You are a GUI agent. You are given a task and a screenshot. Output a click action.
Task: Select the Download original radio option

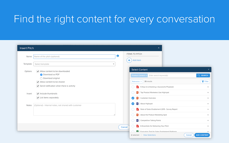tap(41, 78)
